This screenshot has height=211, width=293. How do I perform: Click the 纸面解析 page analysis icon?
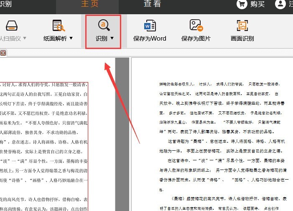click(x=59, y=26)
